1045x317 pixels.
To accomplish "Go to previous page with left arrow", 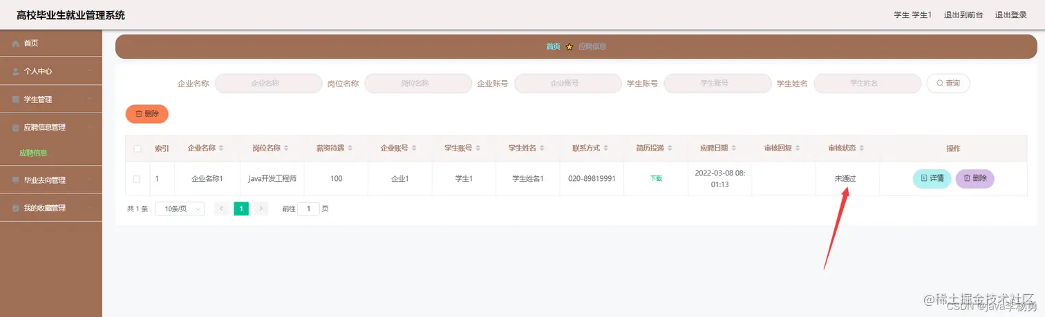I will point(221,209).
